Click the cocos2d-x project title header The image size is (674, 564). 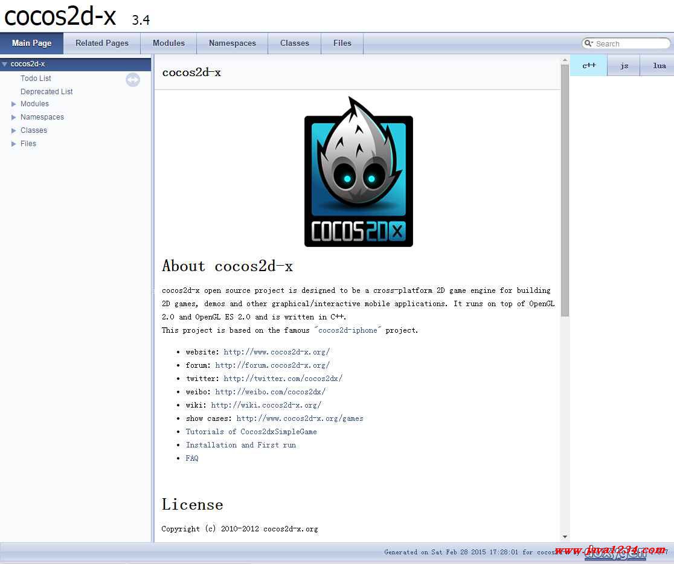[x=60, y=16]
